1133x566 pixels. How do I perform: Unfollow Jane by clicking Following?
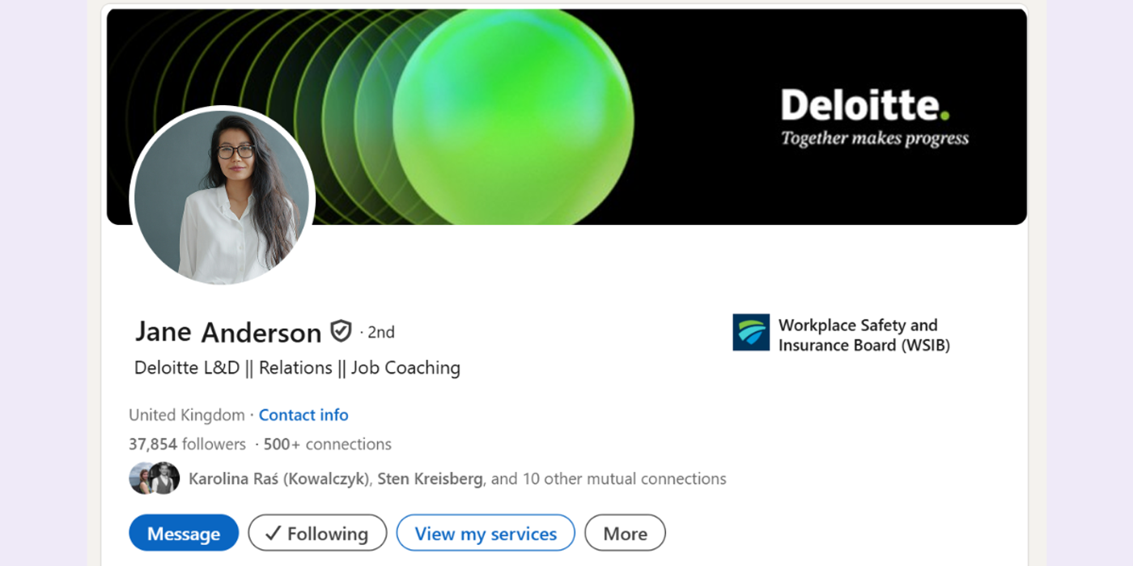point(317,533)
